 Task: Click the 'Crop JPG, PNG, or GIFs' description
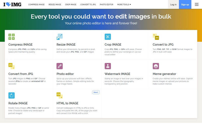coord(123,52)
